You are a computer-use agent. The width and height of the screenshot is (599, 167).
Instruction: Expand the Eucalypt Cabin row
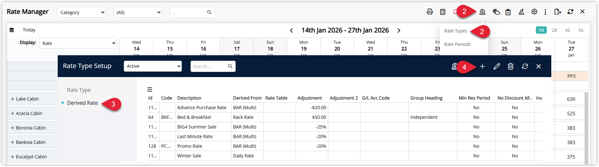(x=13, y=157)
